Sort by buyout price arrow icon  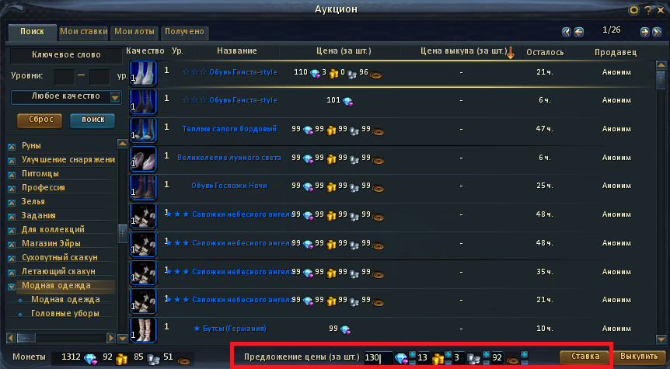510,52
